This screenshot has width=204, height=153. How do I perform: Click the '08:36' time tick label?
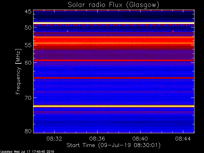[97, 139]
